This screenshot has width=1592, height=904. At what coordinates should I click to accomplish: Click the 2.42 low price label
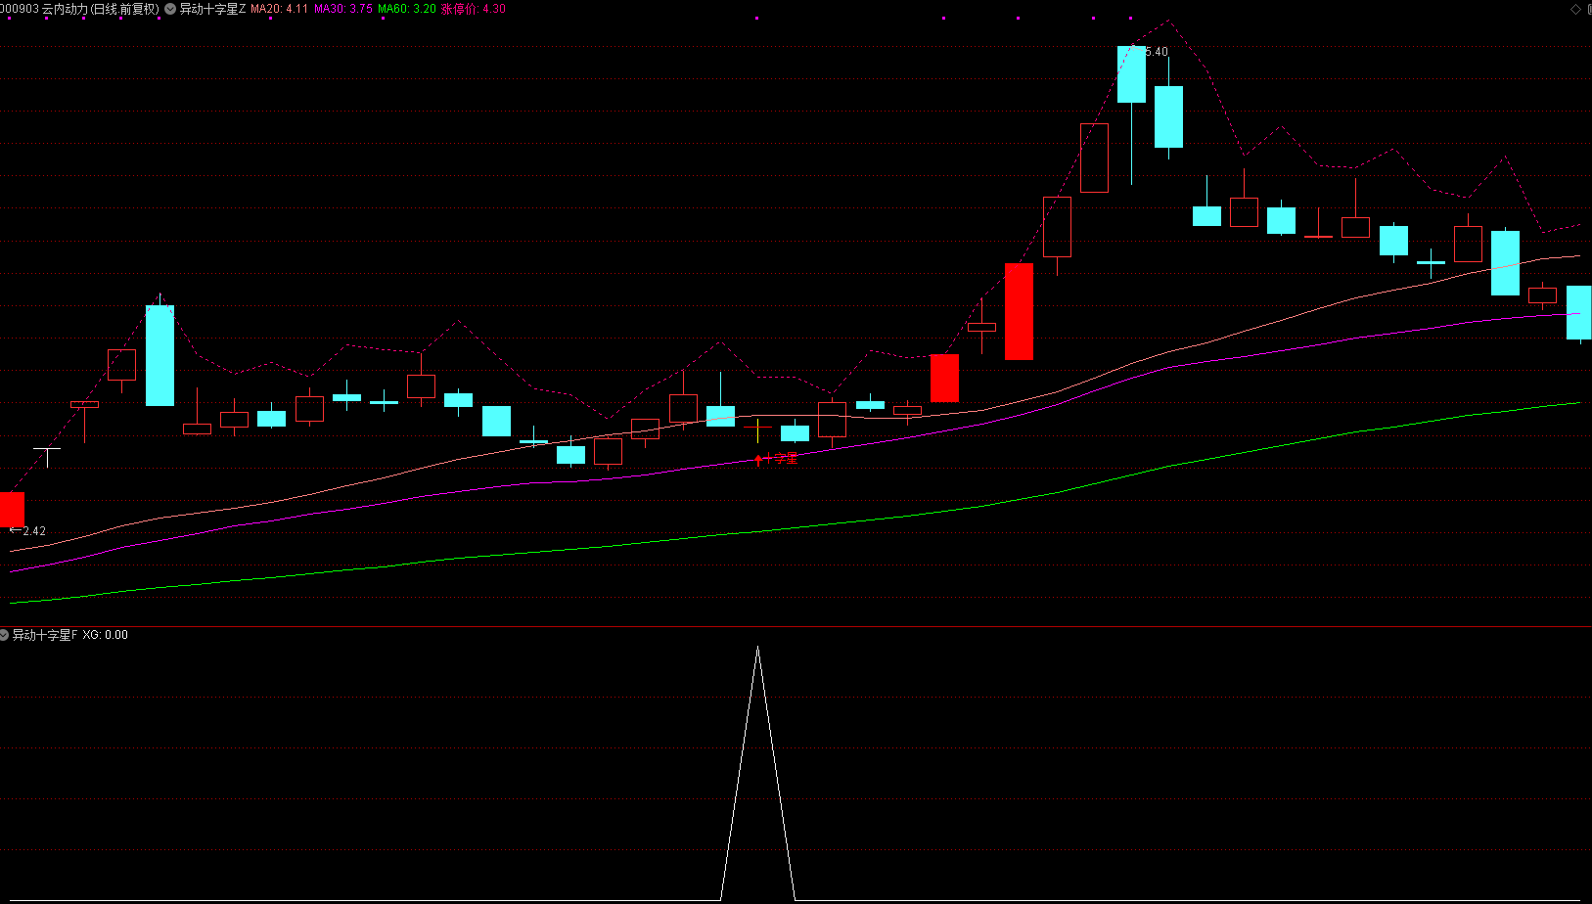[34, 531]
